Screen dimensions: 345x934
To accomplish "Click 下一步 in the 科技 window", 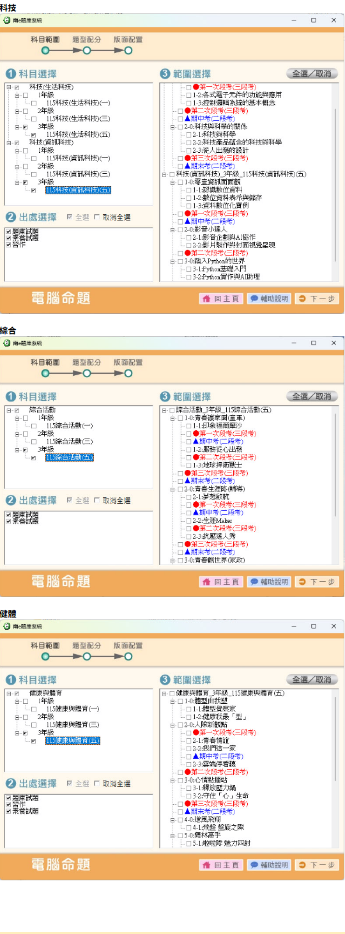I will [317, 299].
